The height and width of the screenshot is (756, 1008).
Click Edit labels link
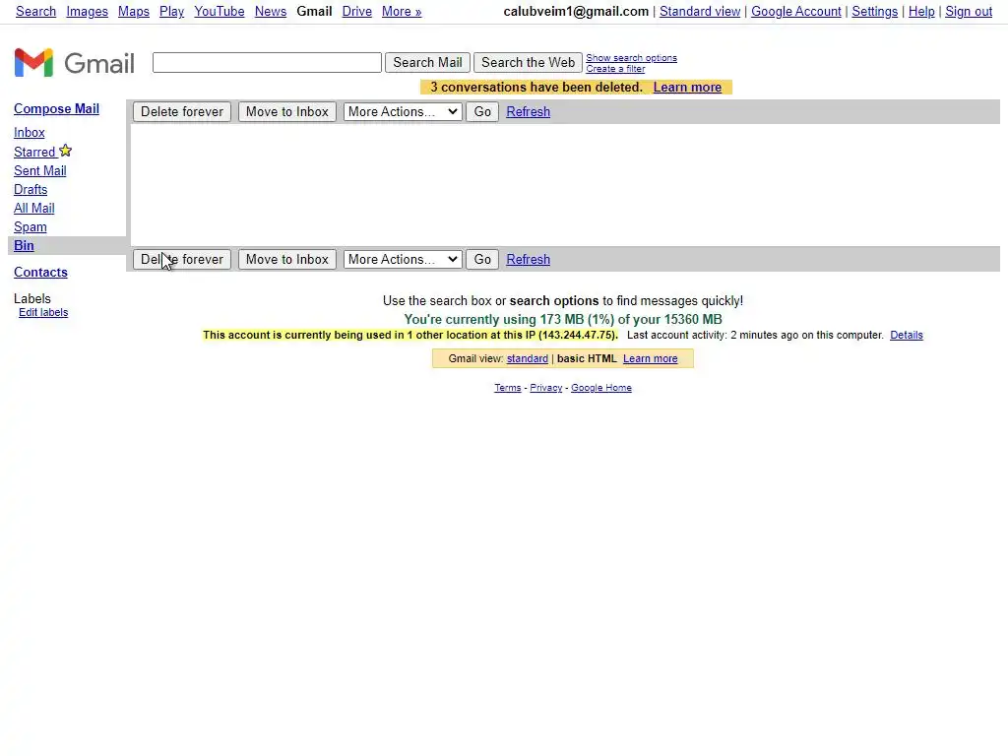[x=43, y=312]
